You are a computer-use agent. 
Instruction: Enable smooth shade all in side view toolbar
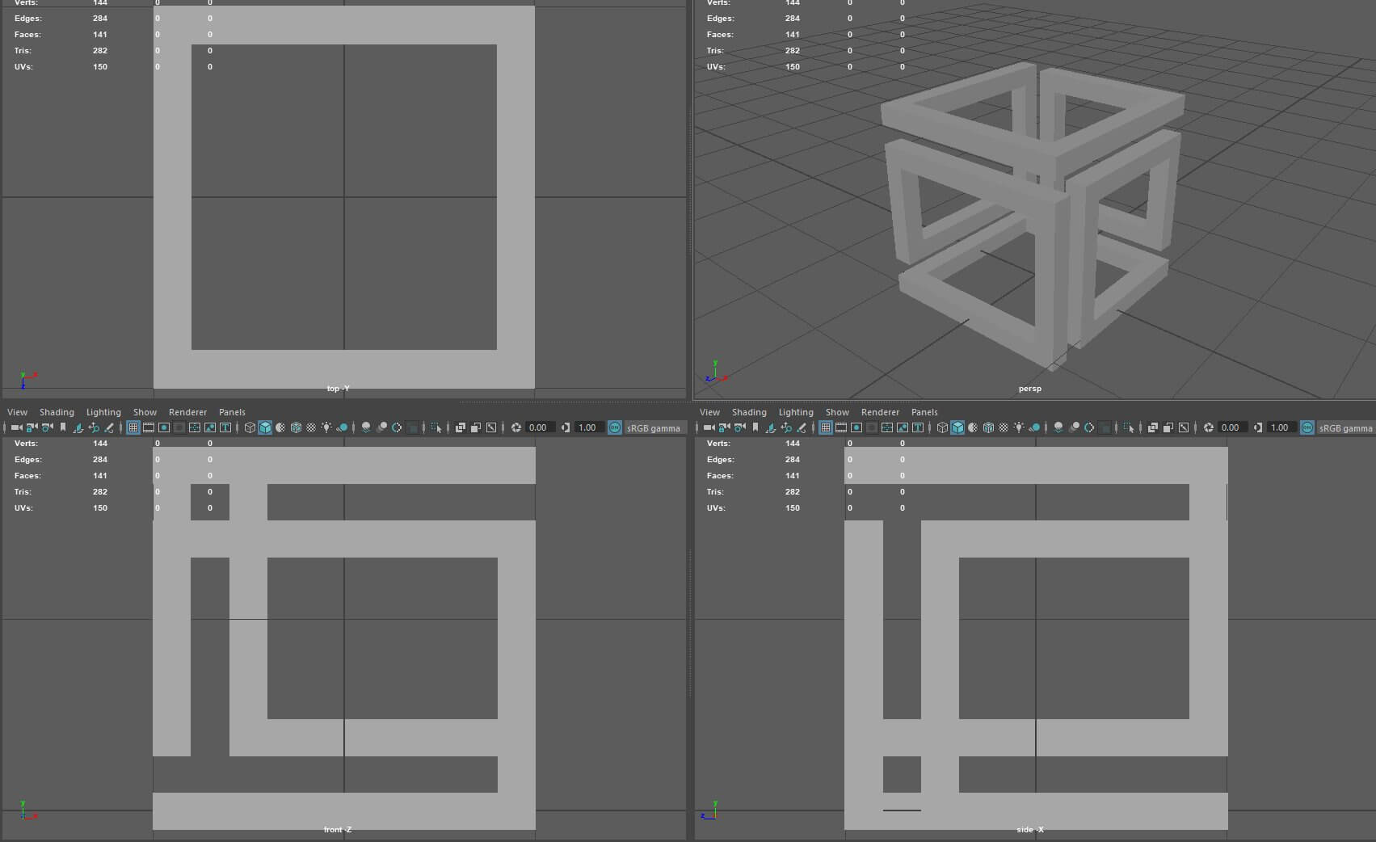pyautogui.click(x=957, y=427)
